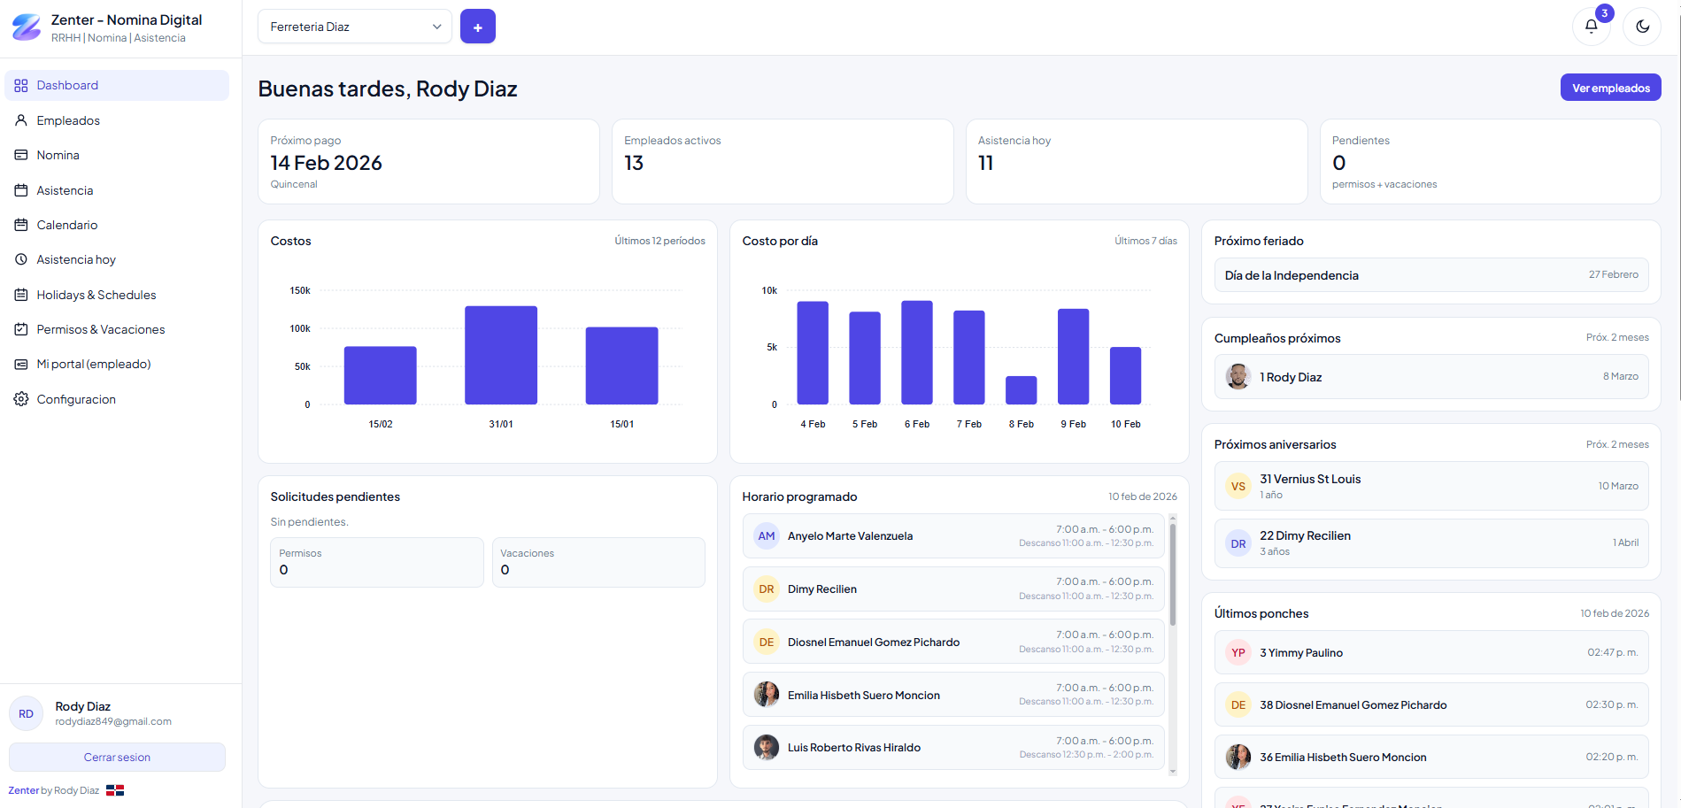Click the Empleados person icon in sidebar
Screen dimensions: 1681x808
tap(21, 120)
